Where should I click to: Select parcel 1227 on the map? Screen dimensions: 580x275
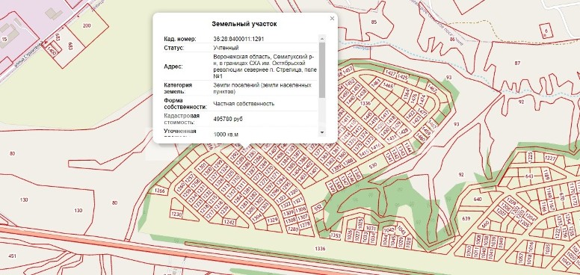tap(550, 158)
